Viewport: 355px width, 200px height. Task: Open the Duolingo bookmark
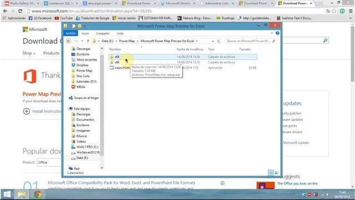(x=226, y=18)
